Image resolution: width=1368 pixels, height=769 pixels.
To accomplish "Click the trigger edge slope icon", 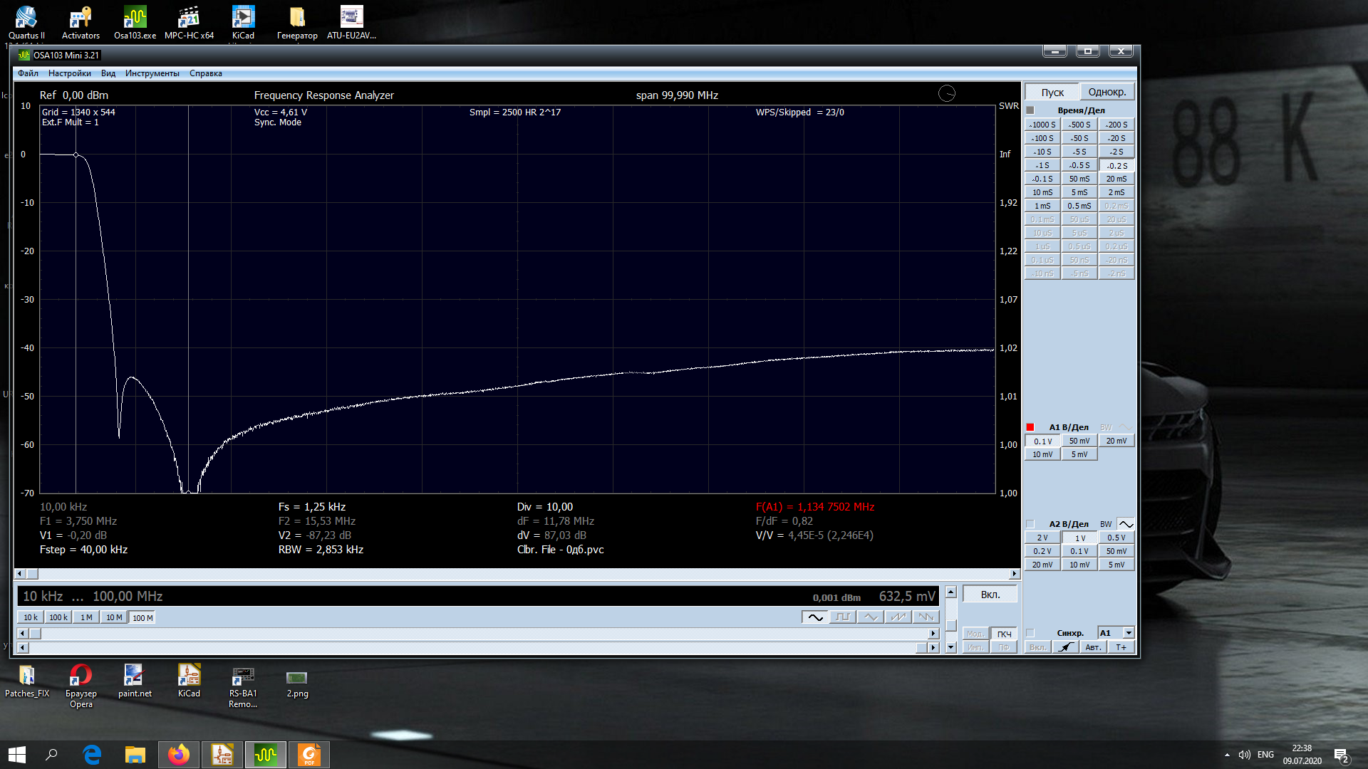I will tap(1065, 647).
